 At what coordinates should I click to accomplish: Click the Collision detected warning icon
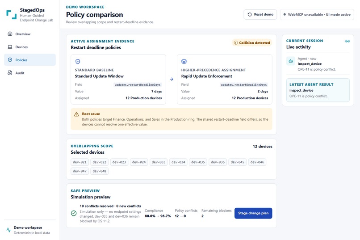click(235, 43)
